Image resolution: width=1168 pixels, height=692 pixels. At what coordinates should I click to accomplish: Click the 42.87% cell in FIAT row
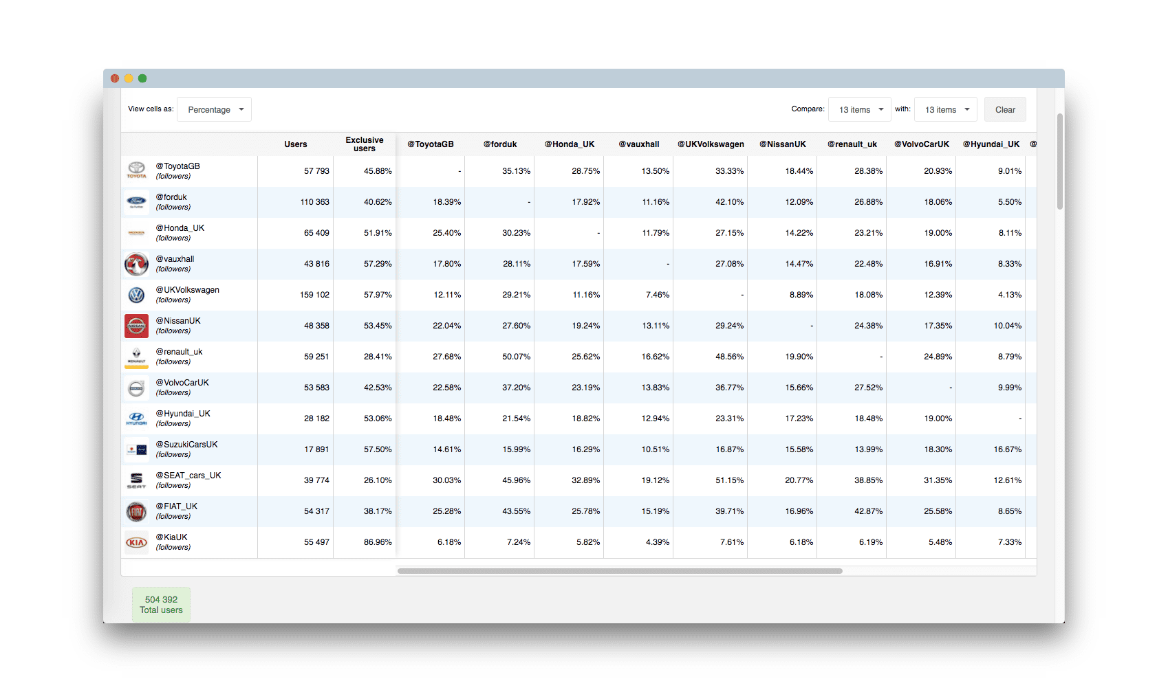[868, 511]
